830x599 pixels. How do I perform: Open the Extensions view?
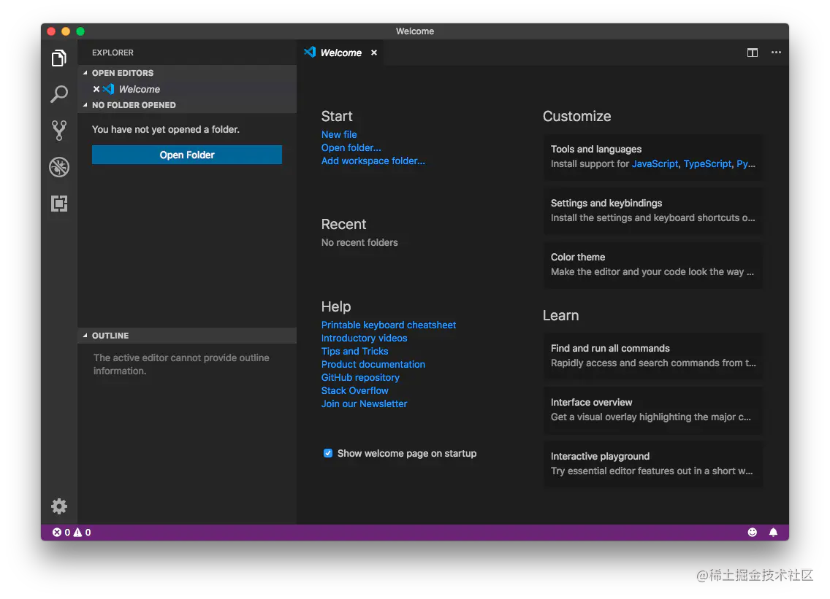pos(59,204)
